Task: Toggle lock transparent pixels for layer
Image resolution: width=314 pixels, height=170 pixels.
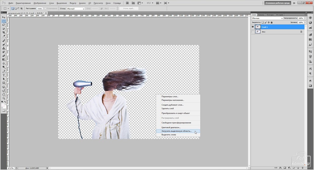Action: (x=262, y=22)
